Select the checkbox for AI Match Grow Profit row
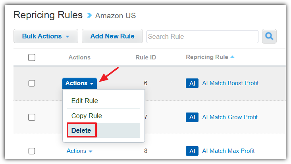291x164 pixels. point(32,117)
